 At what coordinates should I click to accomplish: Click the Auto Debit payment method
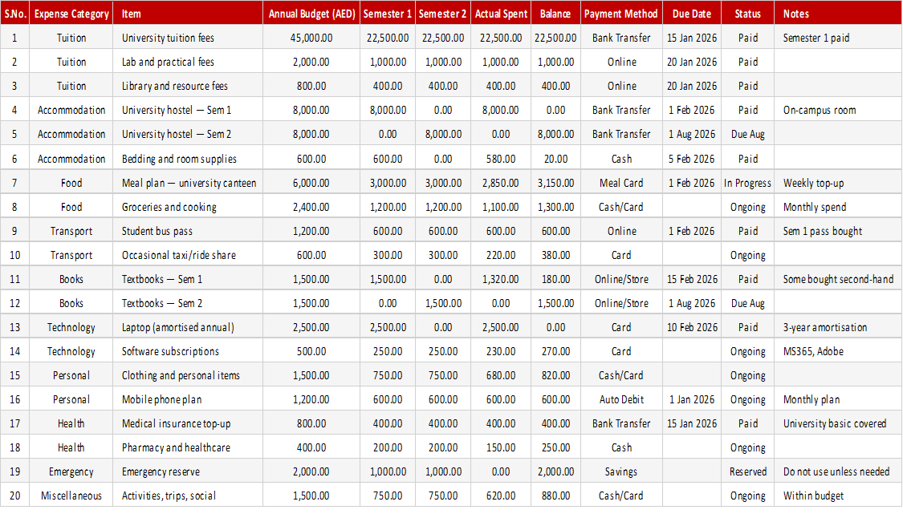point(620,400)
